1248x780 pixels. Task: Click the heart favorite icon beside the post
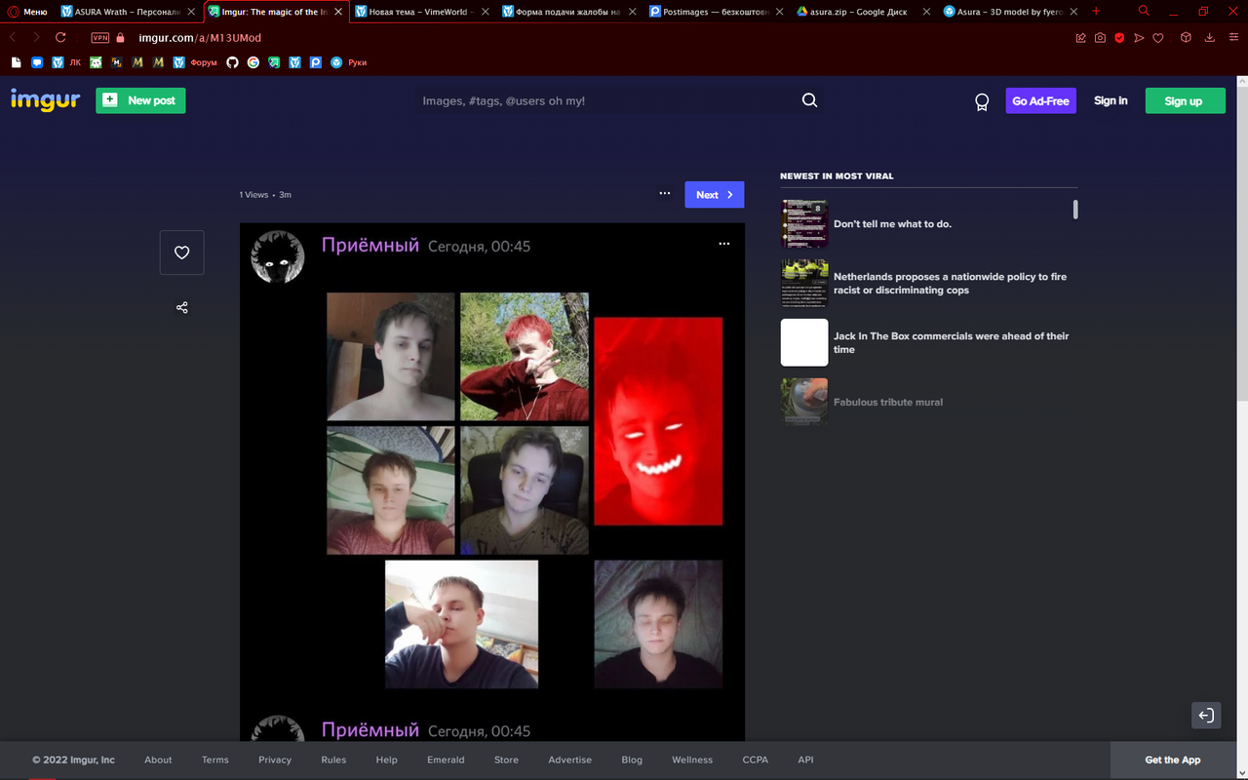(181, 253)
